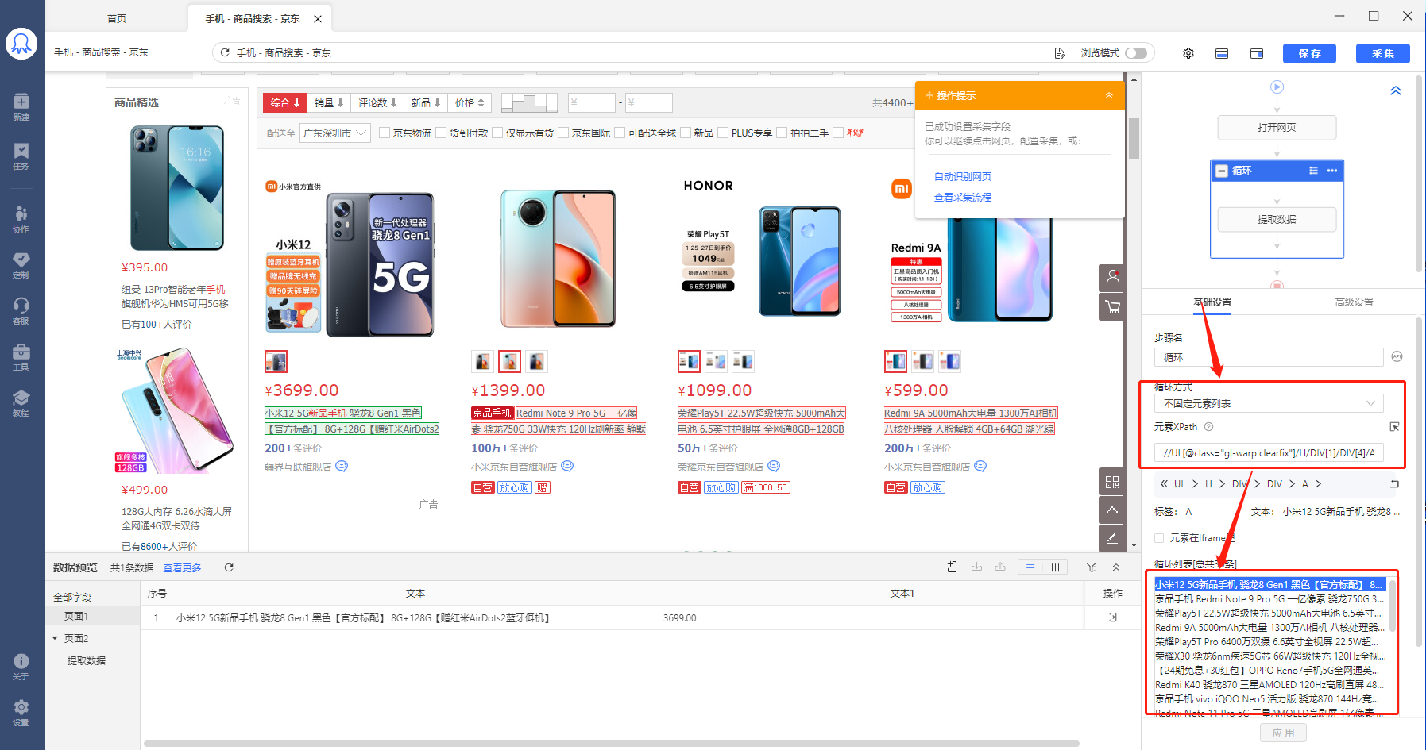Switch data preview to horizontal row layout icon

point(1030,567)
